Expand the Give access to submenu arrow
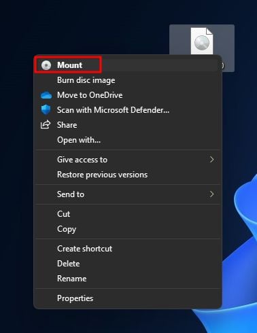 pyautogui.click(x=211, y=160)
